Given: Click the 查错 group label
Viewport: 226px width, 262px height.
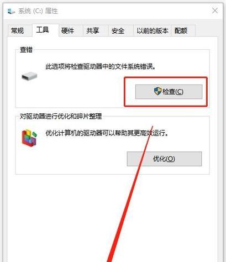Looking at the screenshot, I should point(26,50).
